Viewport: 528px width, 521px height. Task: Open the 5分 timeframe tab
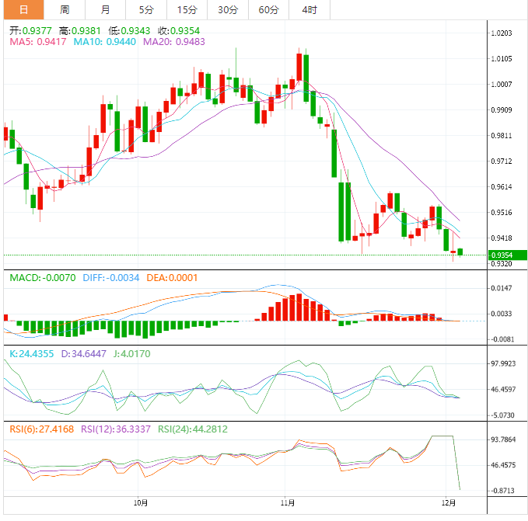(146, 9)
